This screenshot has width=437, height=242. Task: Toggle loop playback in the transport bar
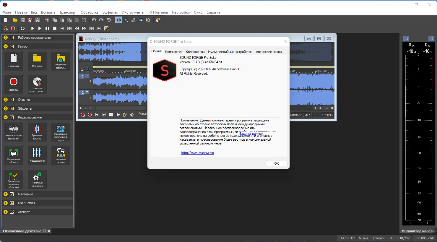tap(22, 28)
